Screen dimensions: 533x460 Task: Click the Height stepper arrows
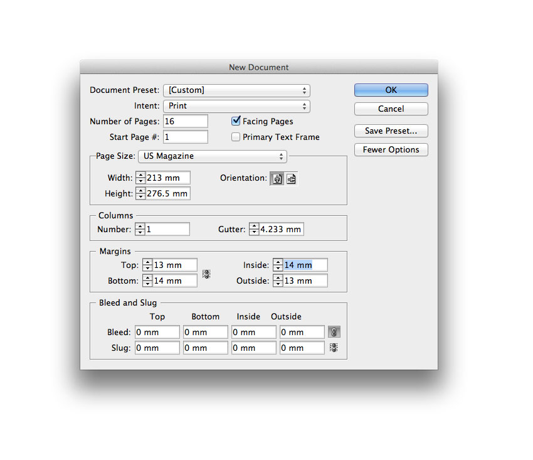[140, 194]
